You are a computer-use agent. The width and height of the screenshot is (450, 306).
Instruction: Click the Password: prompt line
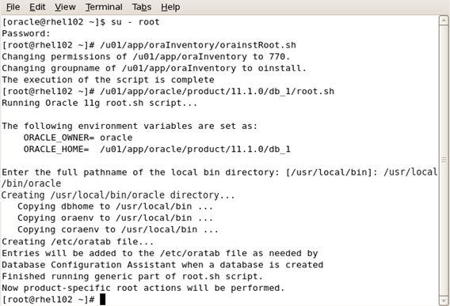tap(26, 33)
